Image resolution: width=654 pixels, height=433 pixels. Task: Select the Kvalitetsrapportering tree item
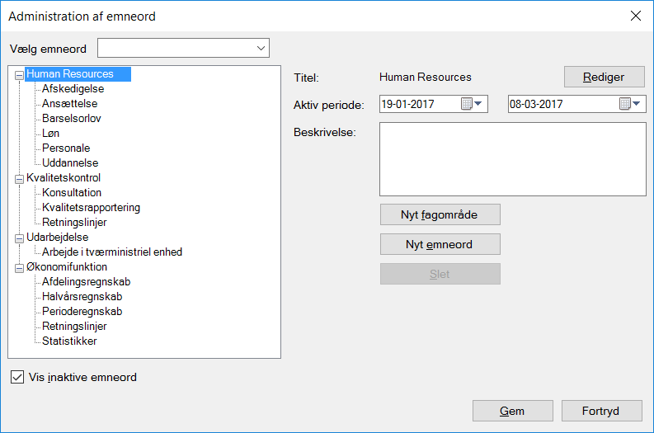point(91,208)
